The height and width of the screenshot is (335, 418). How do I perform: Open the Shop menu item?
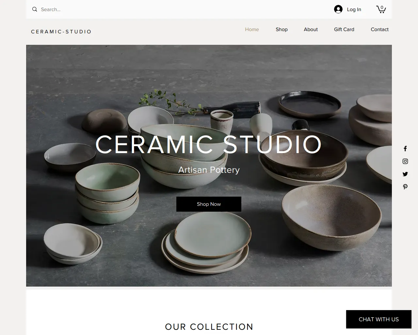[281, 29]
